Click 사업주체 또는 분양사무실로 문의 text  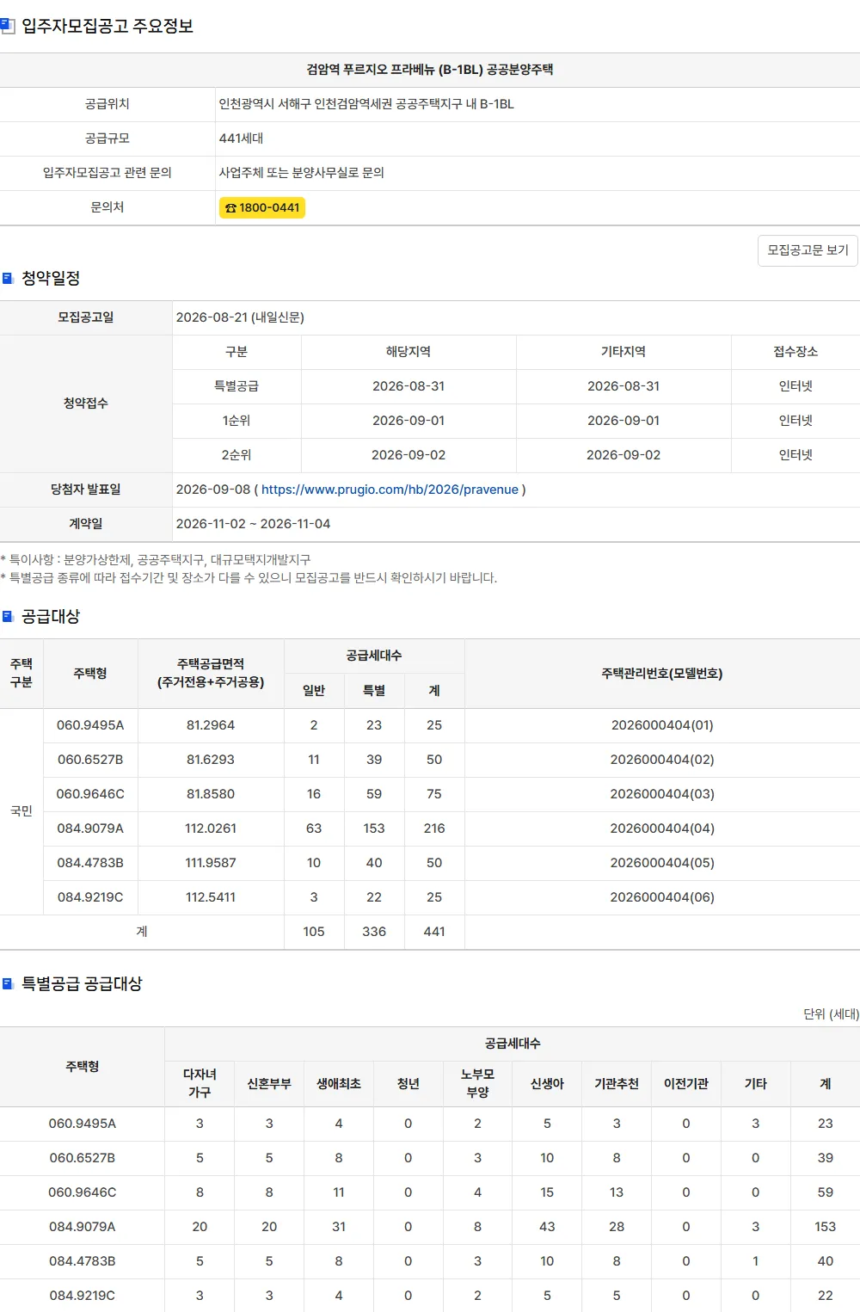coord(302,173)
